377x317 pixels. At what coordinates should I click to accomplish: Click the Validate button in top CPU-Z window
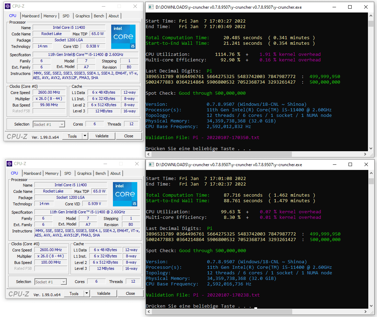102,136
